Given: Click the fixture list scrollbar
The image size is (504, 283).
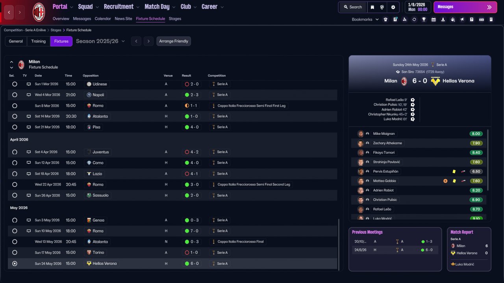Looking at the screenshot, I should coord(339,244).
